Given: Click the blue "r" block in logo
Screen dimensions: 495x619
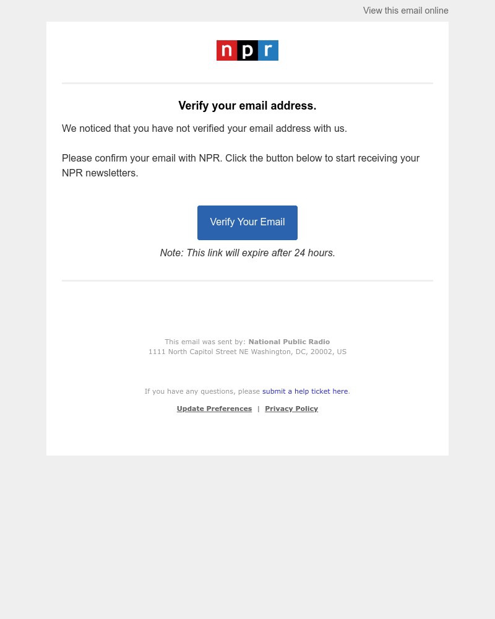Looking at the screenshot, I should [268, 50].
